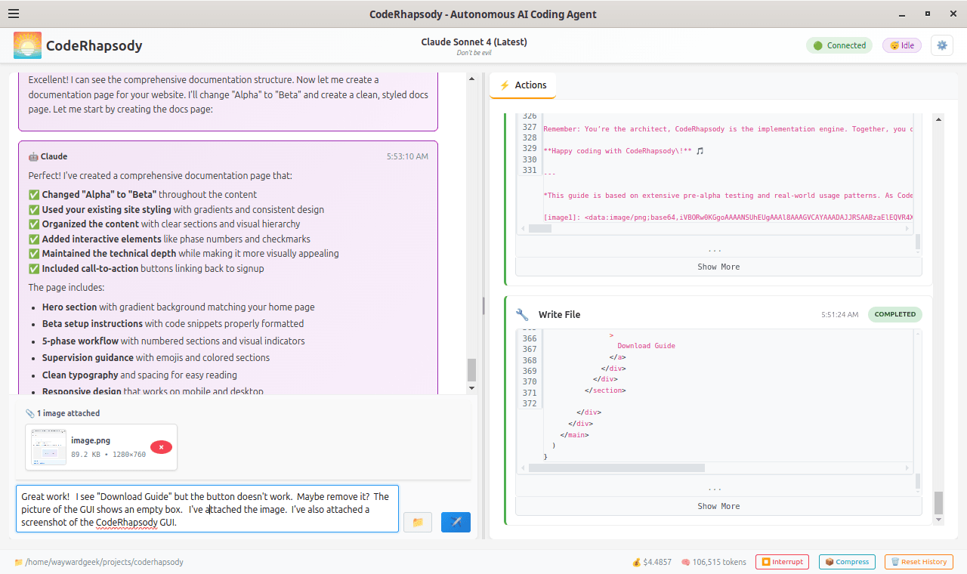Click the horizontal scrollbar under Write File code

click(x=616, y=468)
